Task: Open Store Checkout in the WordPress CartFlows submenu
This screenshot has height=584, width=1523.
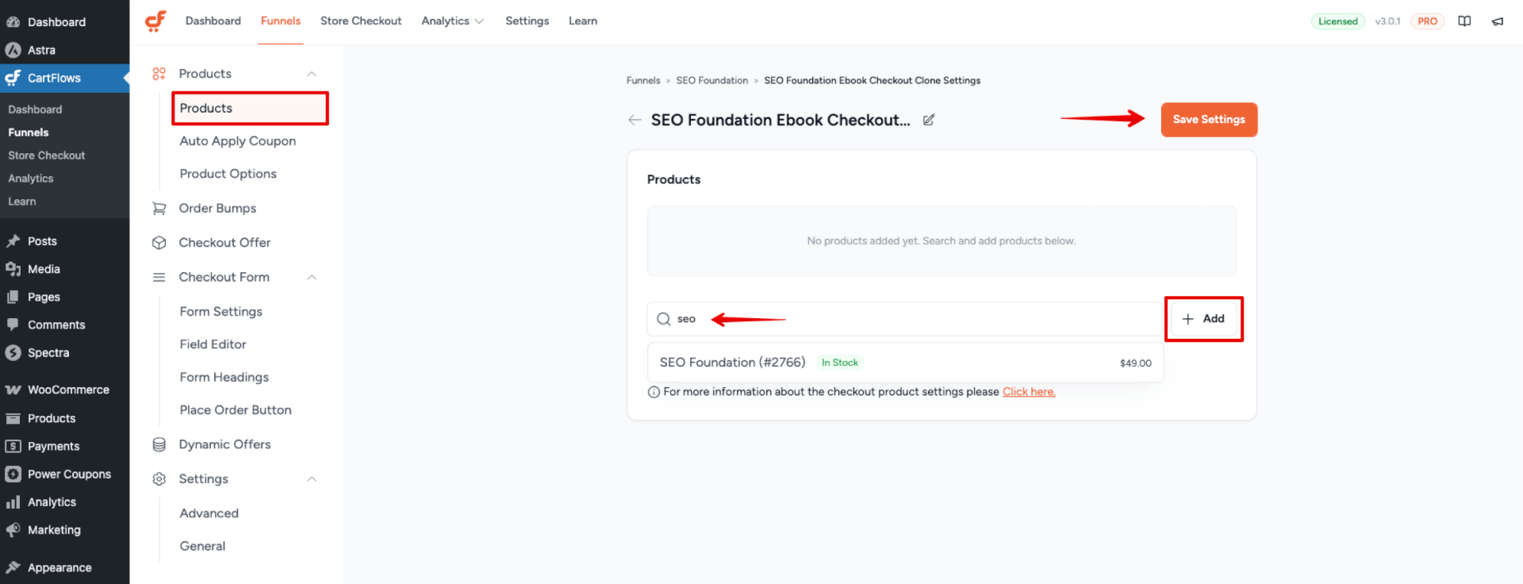Action: click(x=47, y=156)
